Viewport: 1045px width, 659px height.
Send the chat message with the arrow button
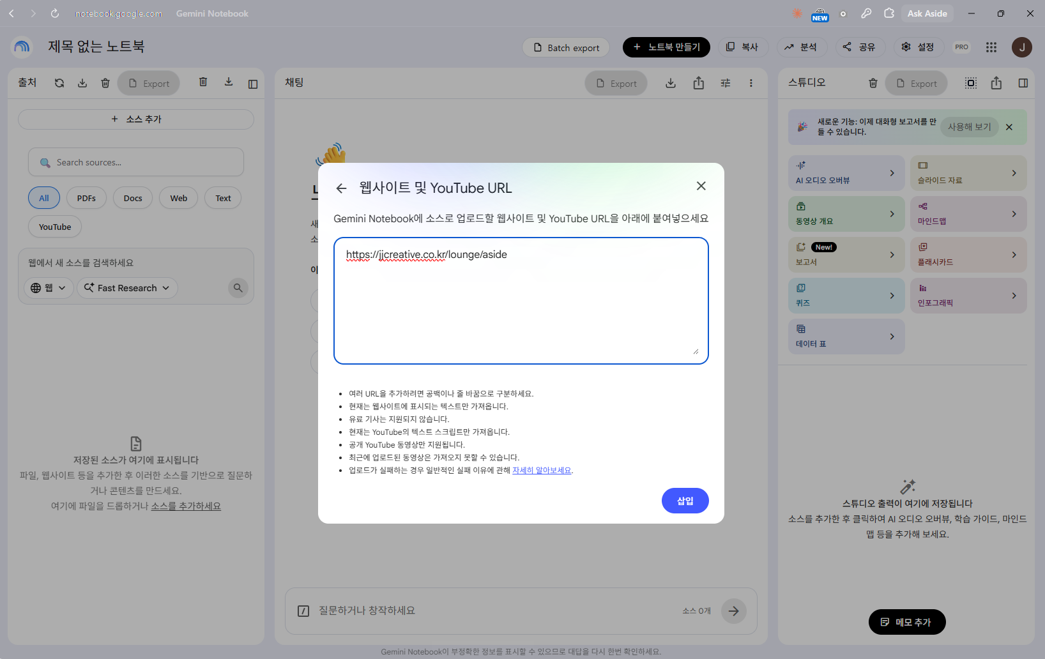[734, 611]
